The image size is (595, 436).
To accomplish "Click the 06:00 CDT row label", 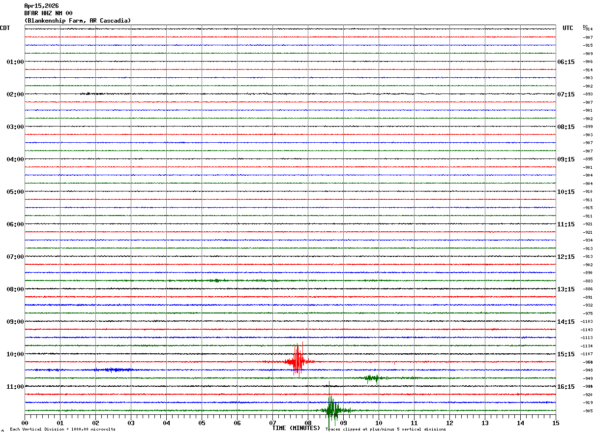I will click(15, 224).
